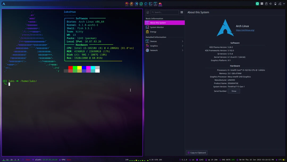Open the hamburger menu in Info Center
This screenshot has height=162, width=287.
pos(182,12)
